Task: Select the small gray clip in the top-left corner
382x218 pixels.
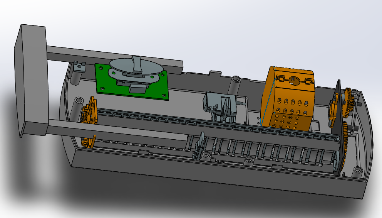Action: click(x=80, y=67)
